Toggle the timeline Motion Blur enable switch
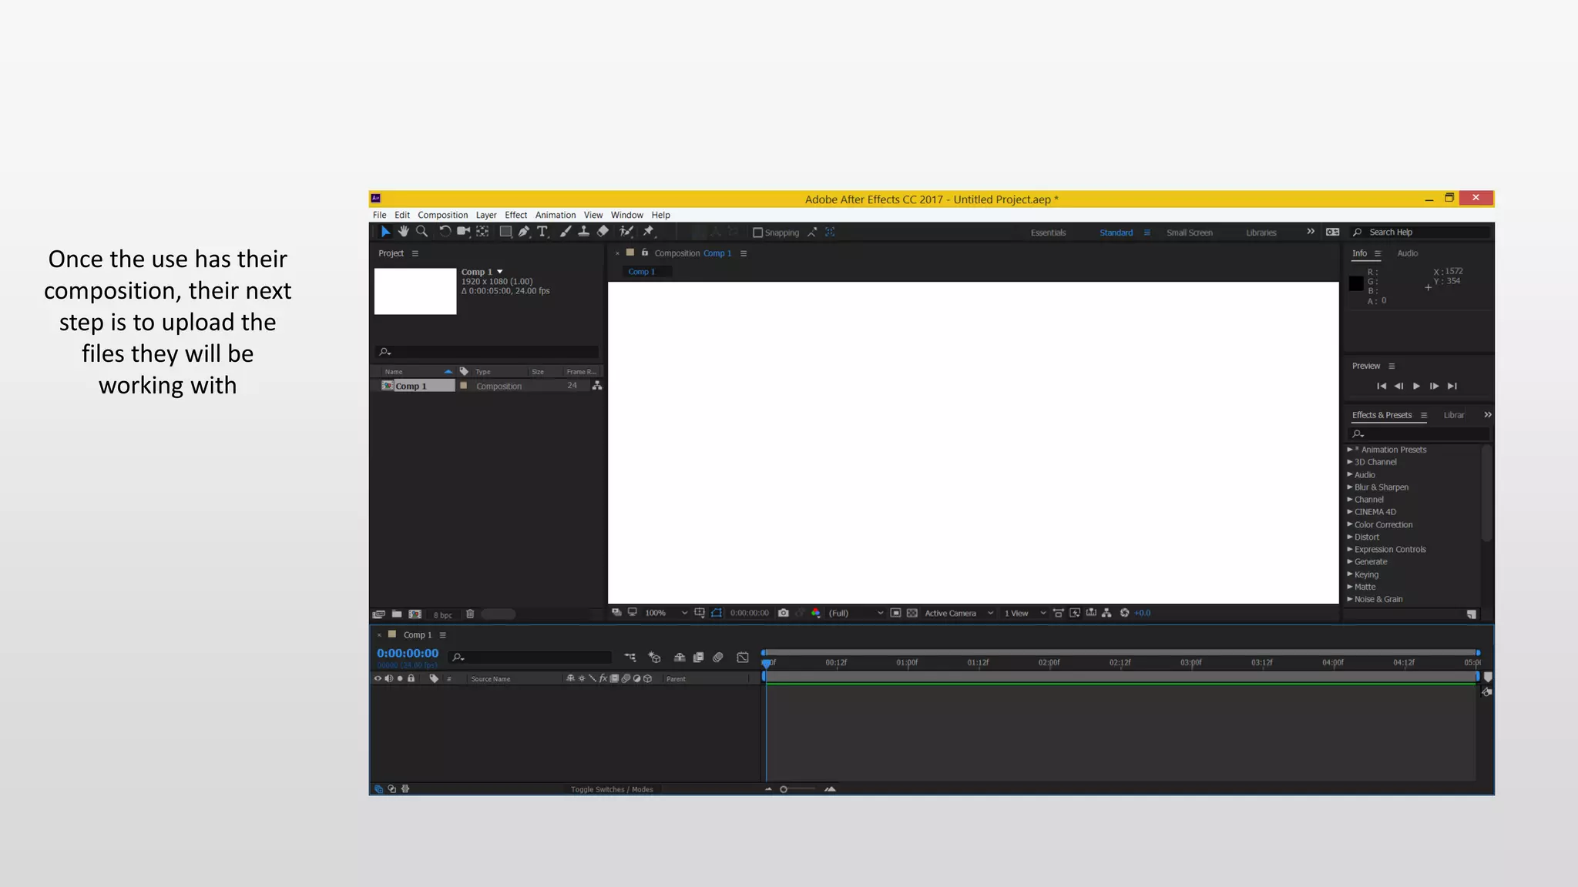Viewport: 1578px width, 887px height. [x=718, y=658]
